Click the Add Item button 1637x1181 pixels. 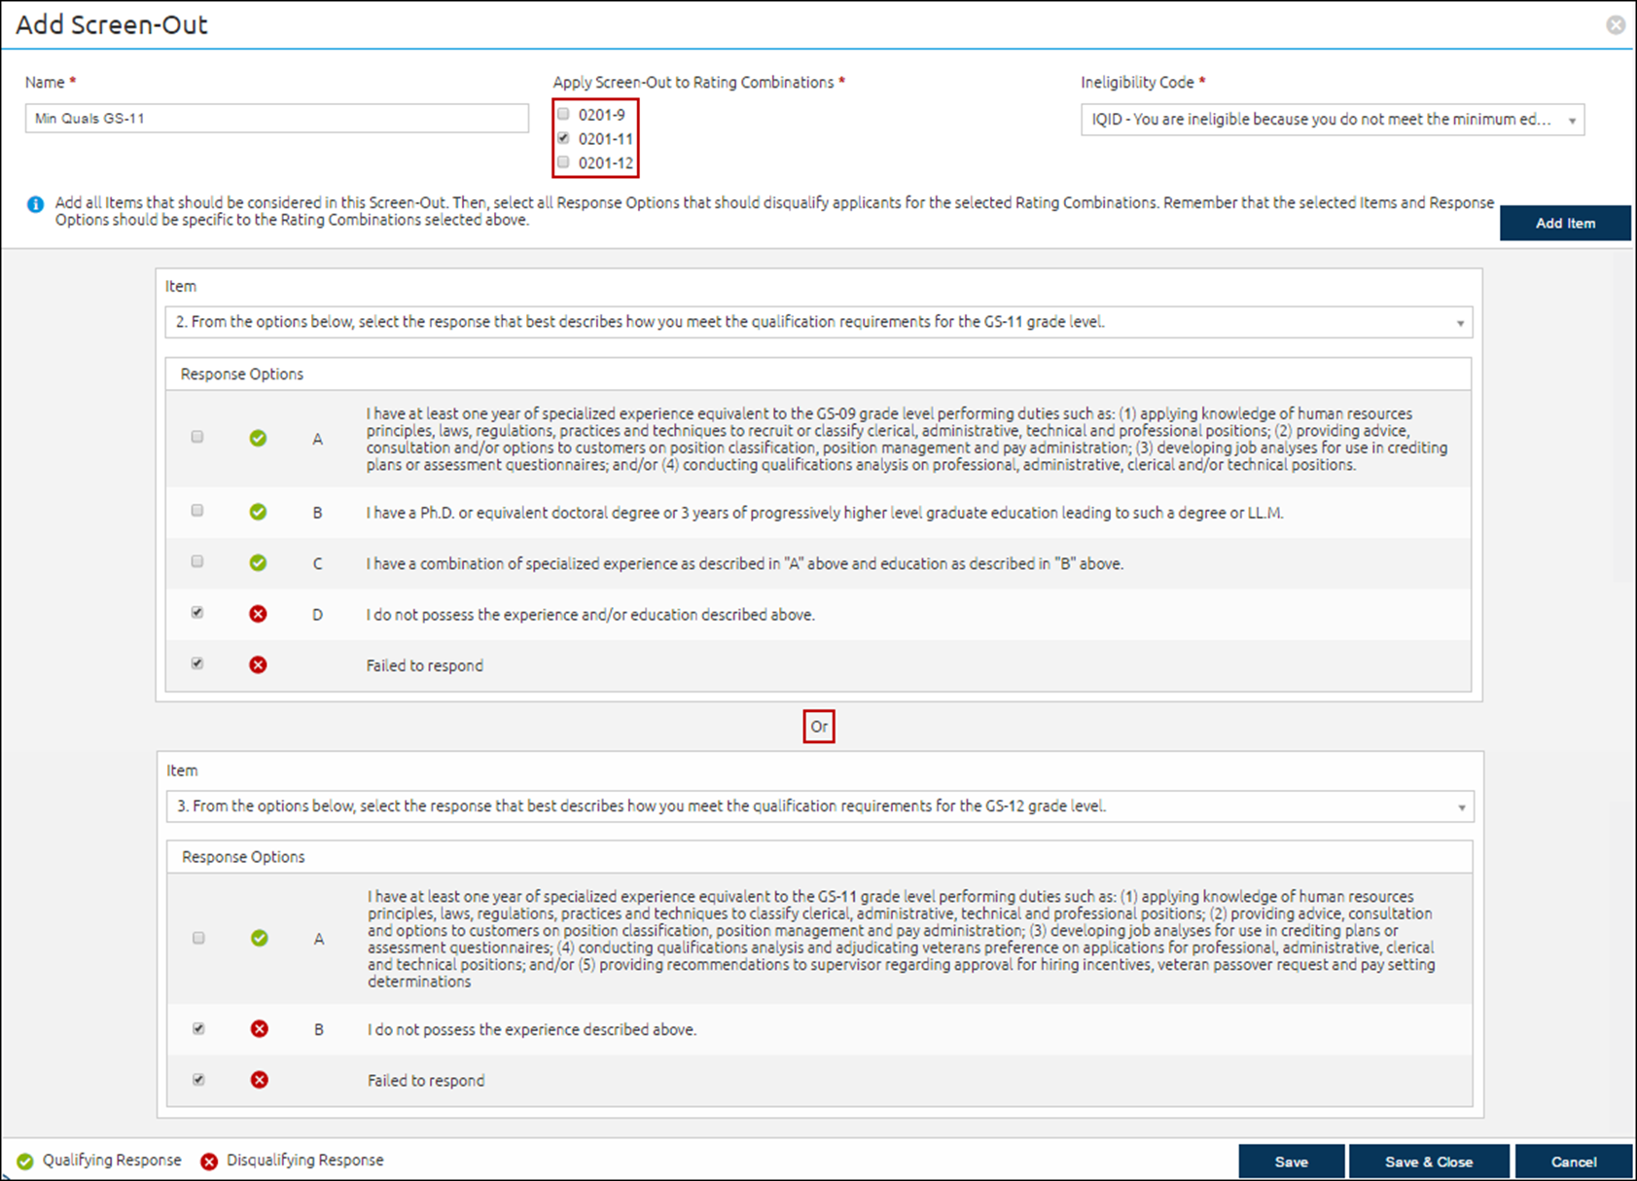coord(1565,223)
